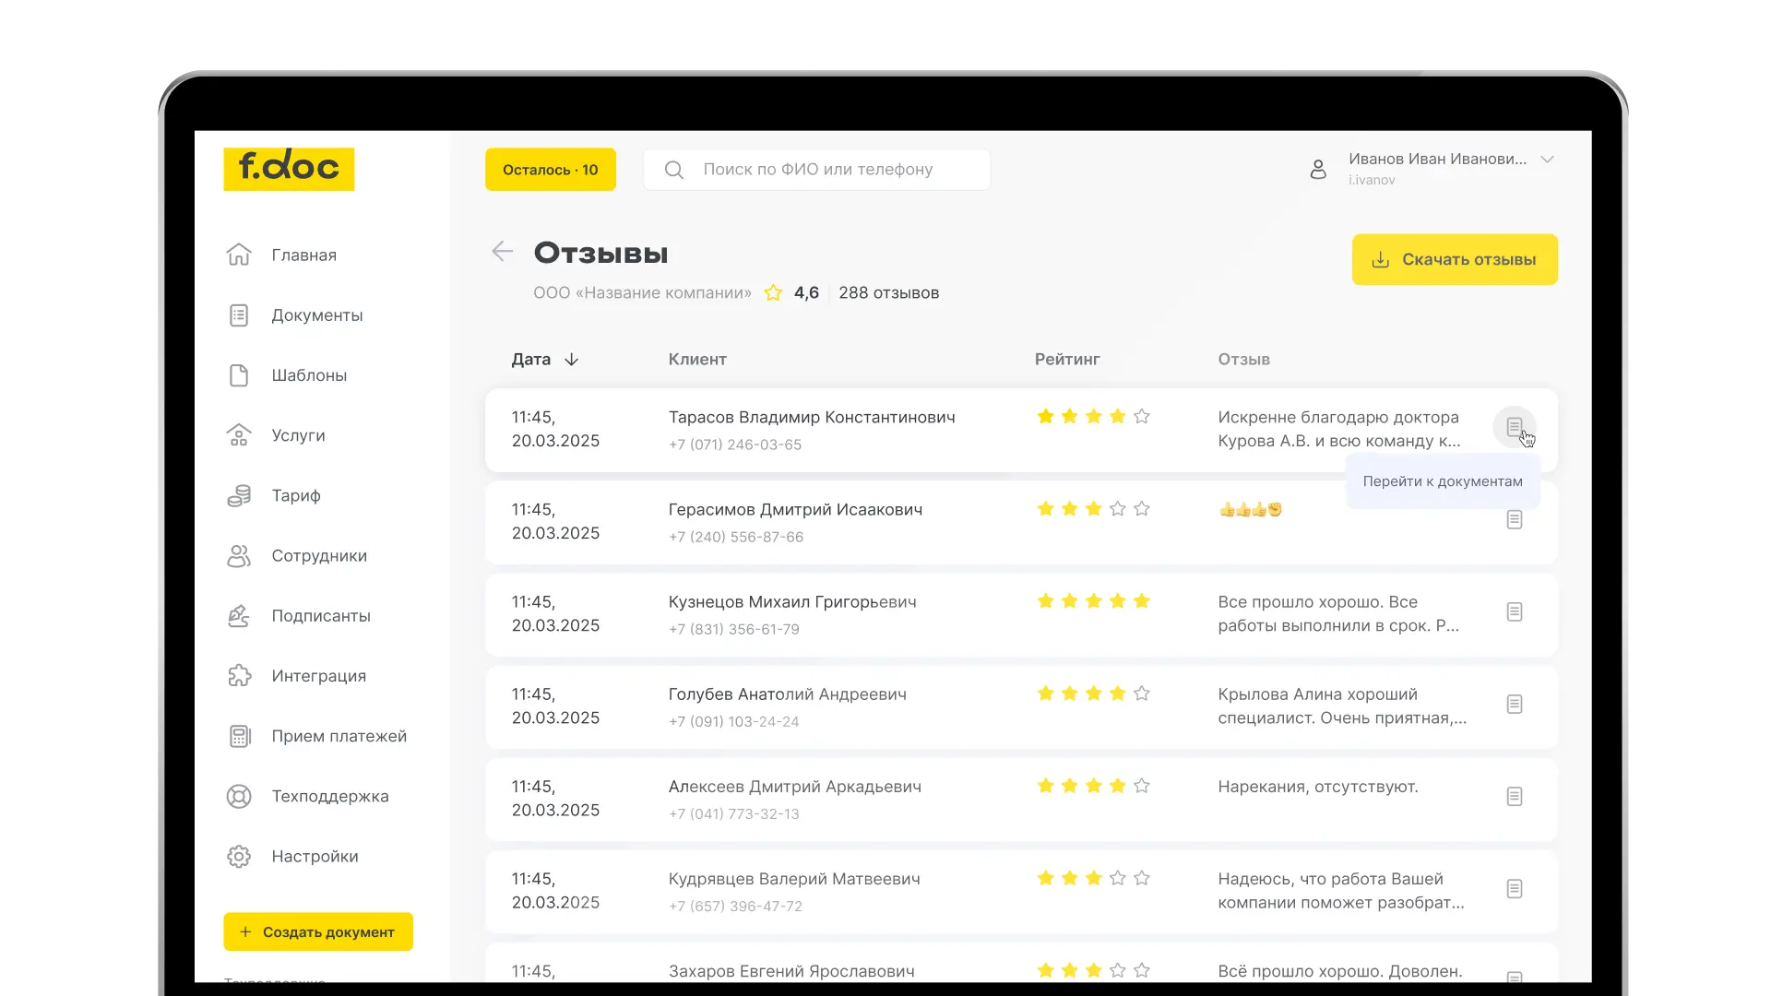Open document icon for Кузнецов Михаил row
The image size is (1771, 996).
(1514, 612)
